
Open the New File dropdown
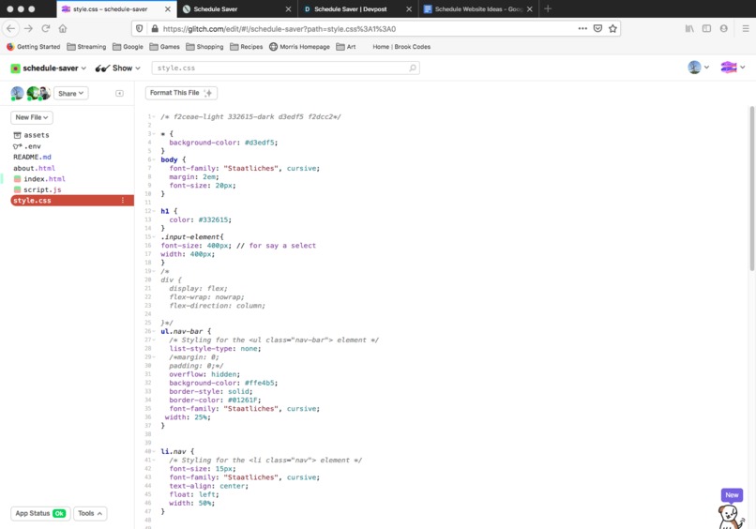31,117
